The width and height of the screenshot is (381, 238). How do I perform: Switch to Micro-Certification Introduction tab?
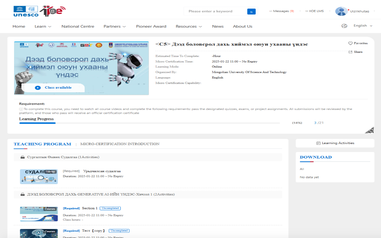(120, 144)
